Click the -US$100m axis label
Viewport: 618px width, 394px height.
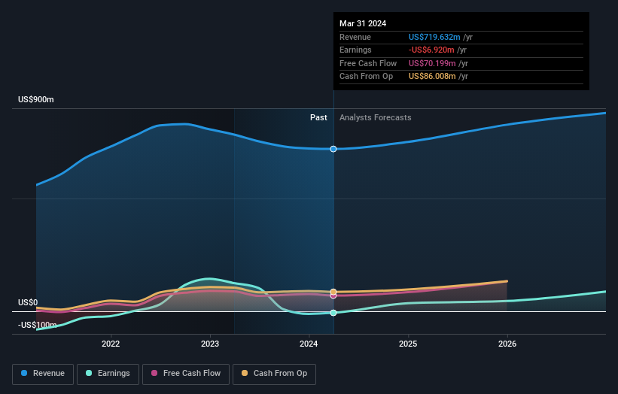[37, 325]
